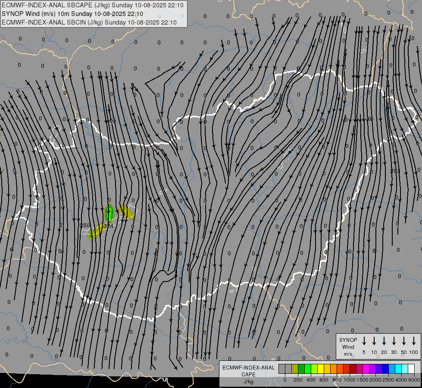Viewport: 422px width, 388px height.
Task: Click the 50 m/s wind arrow in legend
Action: coord(404,341)
